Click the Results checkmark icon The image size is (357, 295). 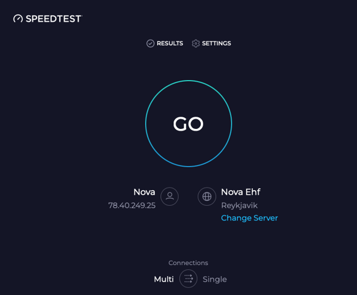click(x=150, y=43)
